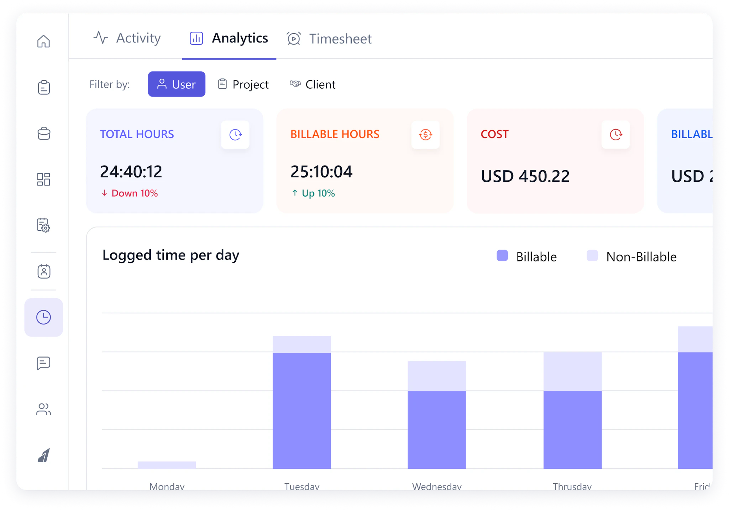Screen dimensions: 729x510
Task: Click the Cost clock icon
Action: [615, 135]
